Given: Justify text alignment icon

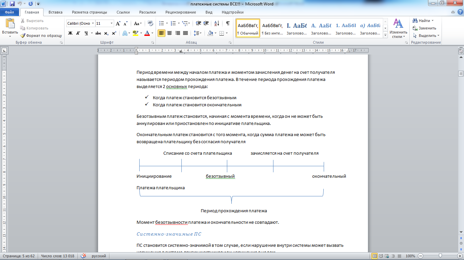Looking at the screenshot, I should [185, 33].
